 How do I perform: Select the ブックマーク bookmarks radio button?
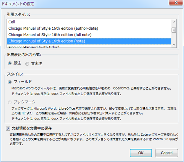point(10,102)
